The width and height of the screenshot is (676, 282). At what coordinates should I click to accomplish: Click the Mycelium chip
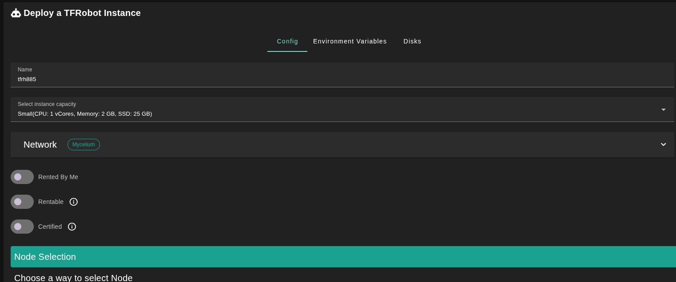(x=84, y=145)
